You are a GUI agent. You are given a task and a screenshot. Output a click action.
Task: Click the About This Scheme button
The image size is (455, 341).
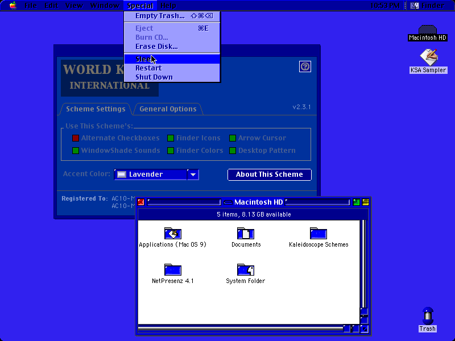point(269,174)
